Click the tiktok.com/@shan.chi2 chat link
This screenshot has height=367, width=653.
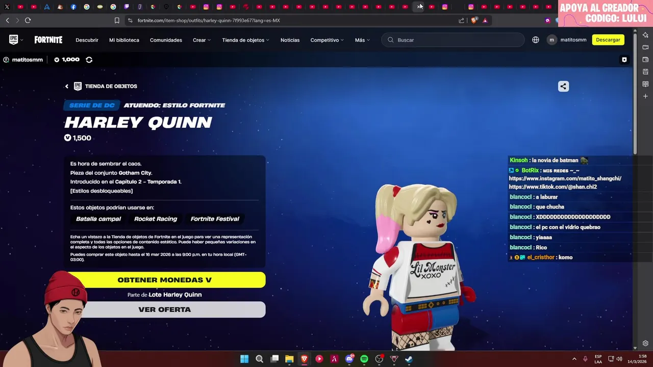[552, 187]
